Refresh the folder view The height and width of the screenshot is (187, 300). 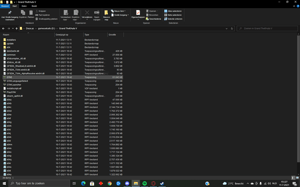(x=232, y=28)
